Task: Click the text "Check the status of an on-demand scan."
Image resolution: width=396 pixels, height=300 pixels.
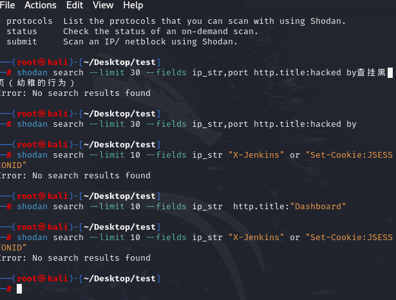Action: click(160, 32)
